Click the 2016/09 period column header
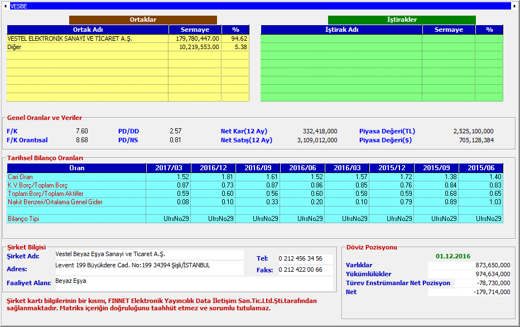Viewport: 520px width, 327px height. (x=258, y=168)
